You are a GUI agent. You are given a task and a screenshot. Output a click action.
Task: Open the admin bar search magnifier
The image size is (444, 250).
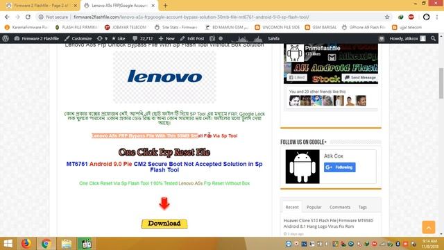[433, 38]
